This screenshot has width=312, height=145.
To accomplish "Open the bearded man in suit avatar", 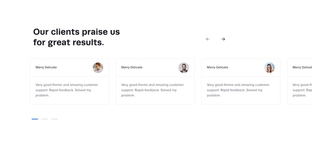I will click(x=183, y=68).
